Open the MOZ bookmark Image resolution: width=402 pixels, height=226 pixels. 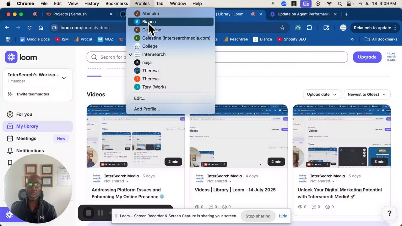pos(106,39)
